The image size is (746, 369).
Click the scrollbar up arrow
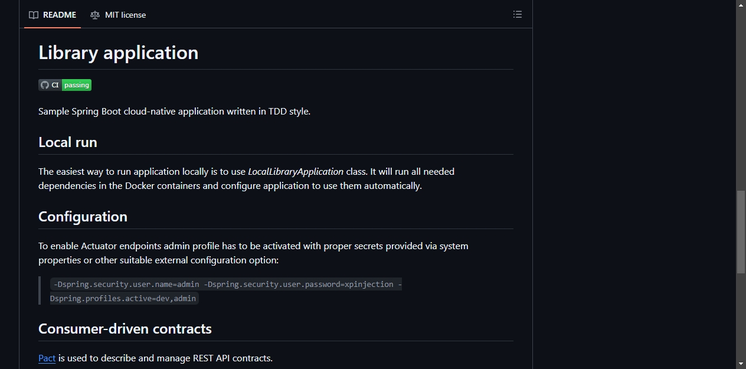pyautogui.click(x=741, y=5)
